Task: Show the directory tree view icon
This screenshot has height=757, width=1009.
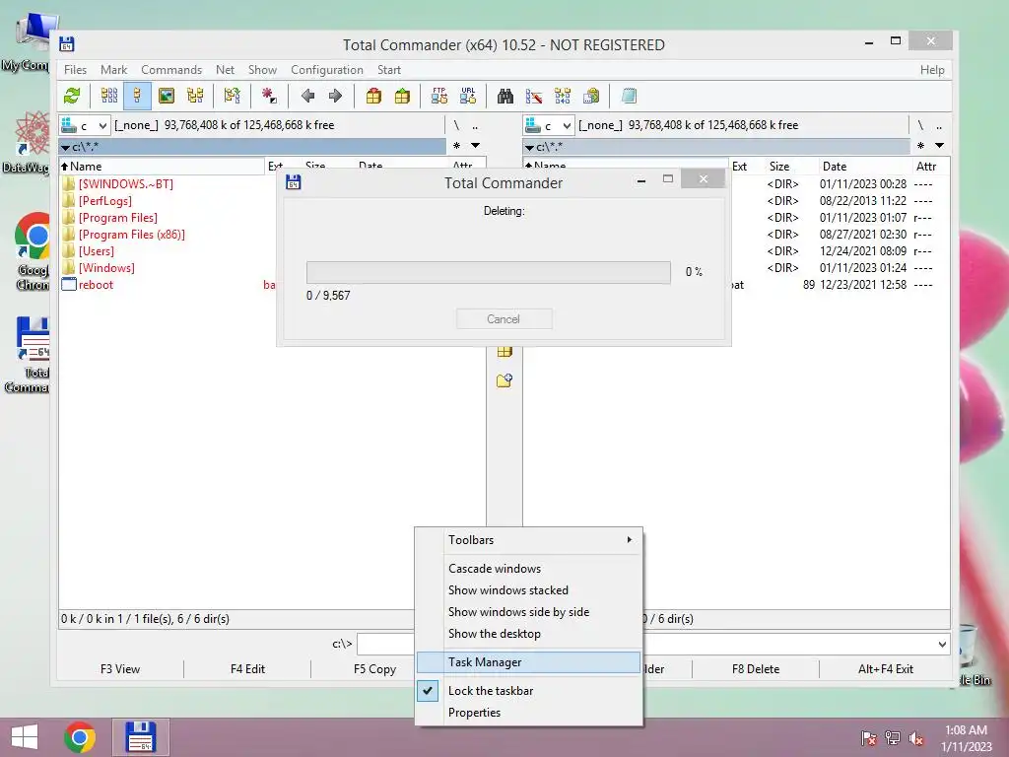Action: 195,96
